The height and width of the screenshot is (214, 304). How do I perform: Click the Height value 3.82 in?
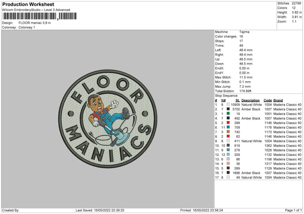point(296,12)
